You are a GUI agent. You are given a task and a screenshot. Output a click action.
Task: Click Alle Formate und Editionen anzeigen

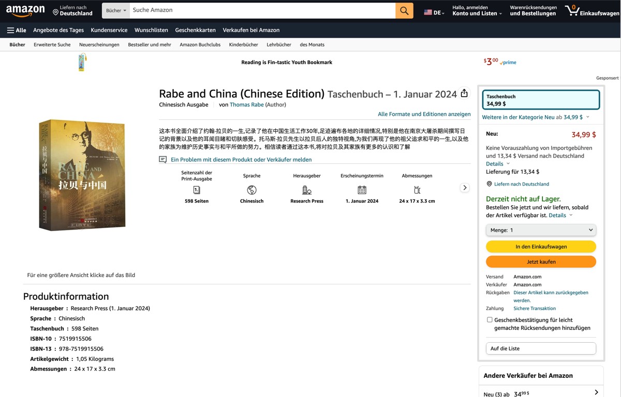(424, 114)
